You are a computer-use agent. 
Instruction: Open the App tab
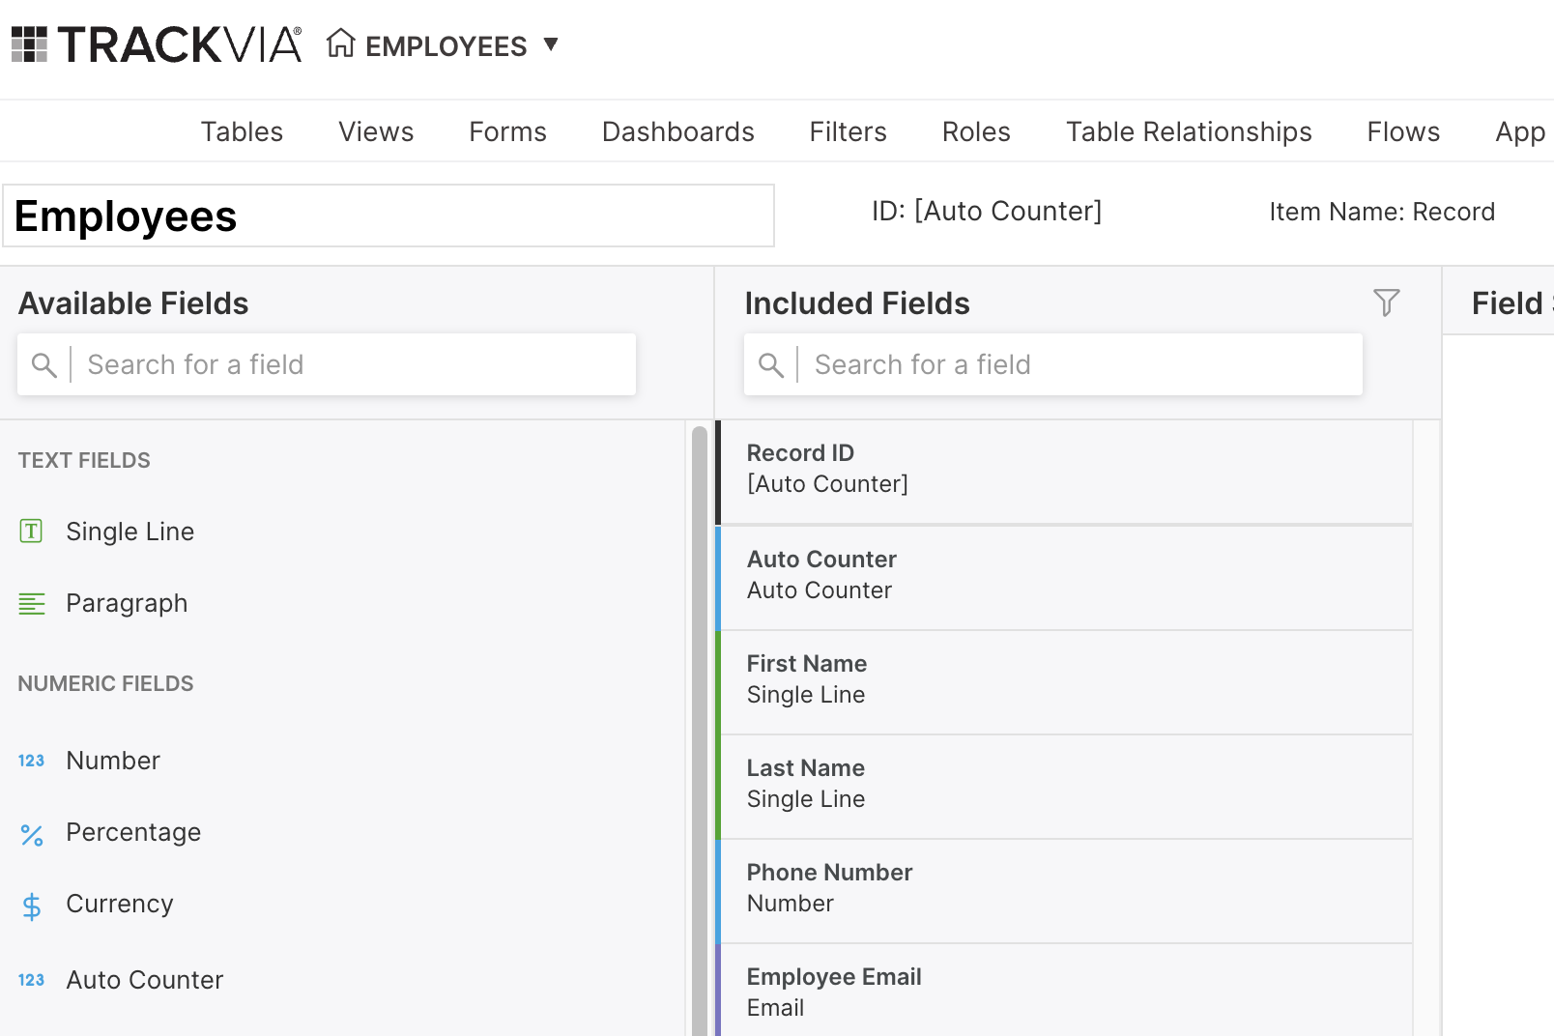(x=1520, y=131)
